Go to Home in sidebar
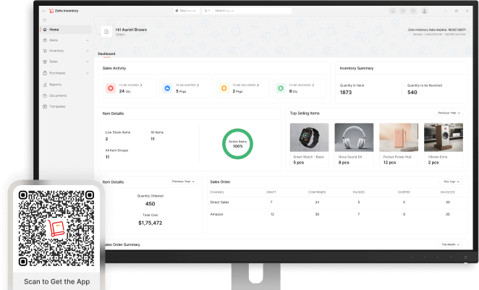 66,30
